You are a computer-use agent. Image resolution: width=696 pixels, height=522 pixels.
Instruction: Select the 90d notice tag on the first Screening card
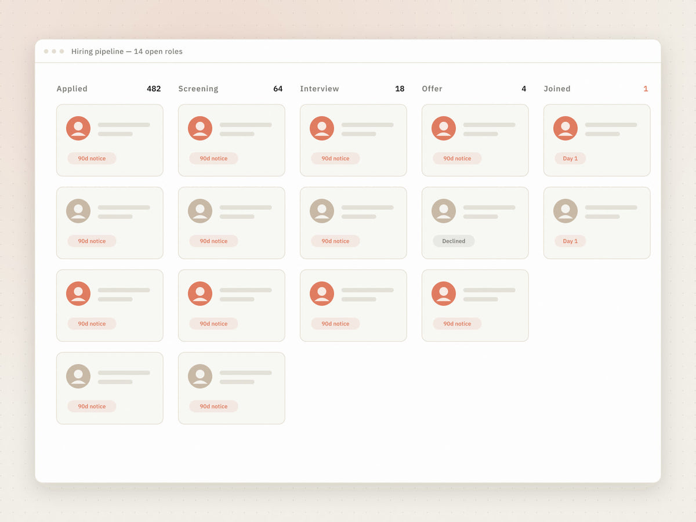click(x=213, y=158)
